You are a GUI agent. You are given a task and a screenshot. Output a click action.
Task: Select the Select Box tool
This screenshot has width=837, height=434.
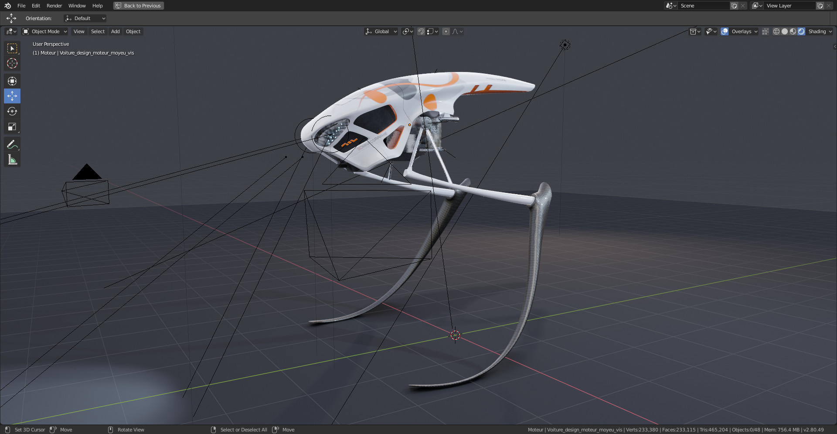[x=12, y=48]
